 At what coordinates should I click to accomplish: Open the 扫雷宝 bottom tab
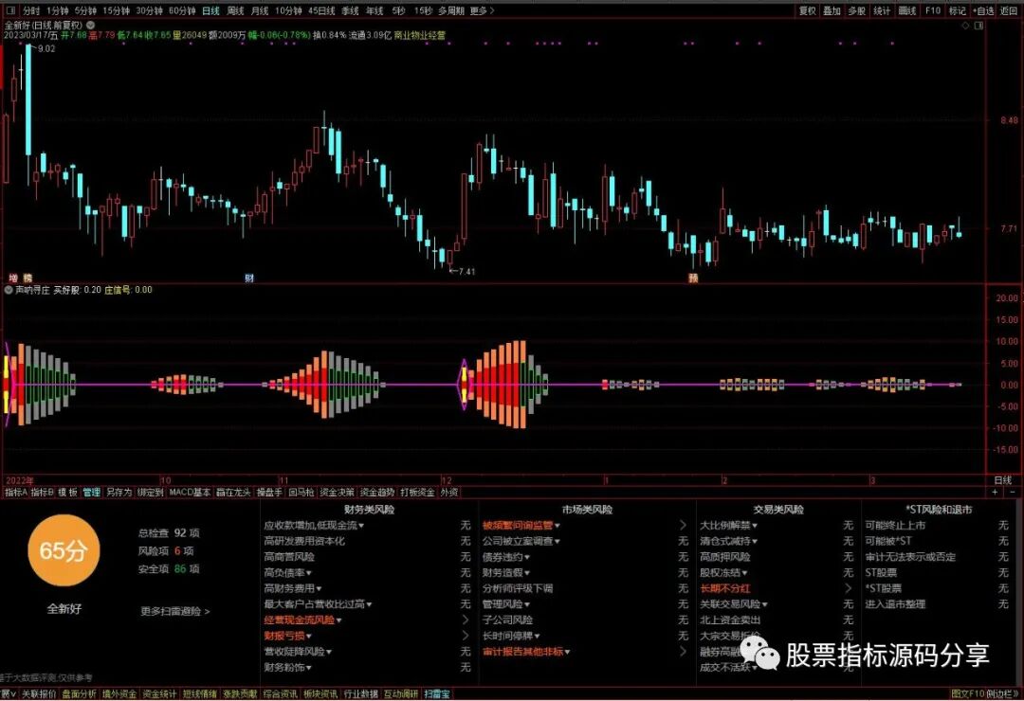click(437, 693)
